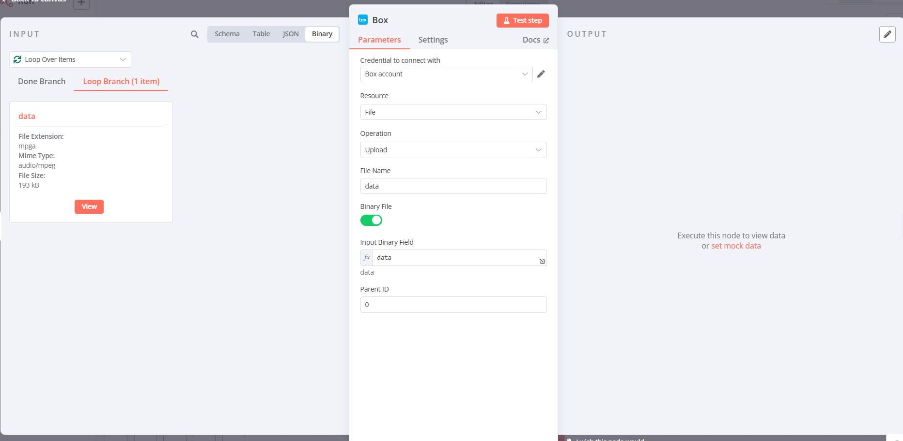Image resolution: width=903 pixels, height=441 pixels.
Task: Click the Box node title
Action: pos(380,20)
